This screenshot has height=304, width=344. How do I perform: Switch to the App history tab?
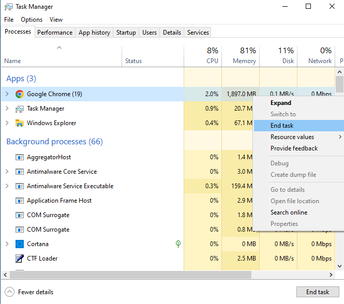click(94, 33)
